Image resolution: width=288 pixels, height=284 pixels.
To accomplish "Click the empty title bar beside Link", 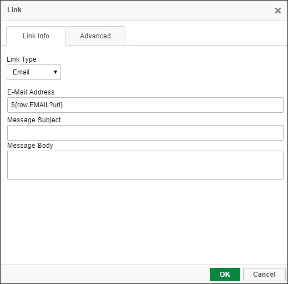I will coord(148,11).
